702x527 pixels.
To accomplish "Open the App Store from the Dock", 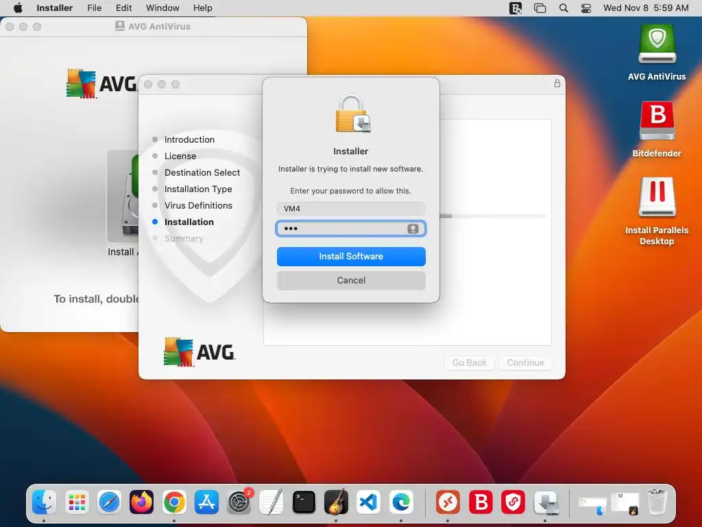I will click(206, 502).
